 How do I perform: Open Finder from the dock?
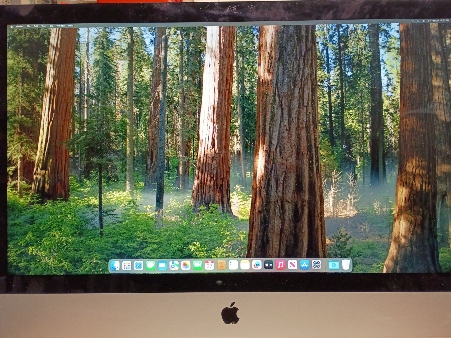115,265
